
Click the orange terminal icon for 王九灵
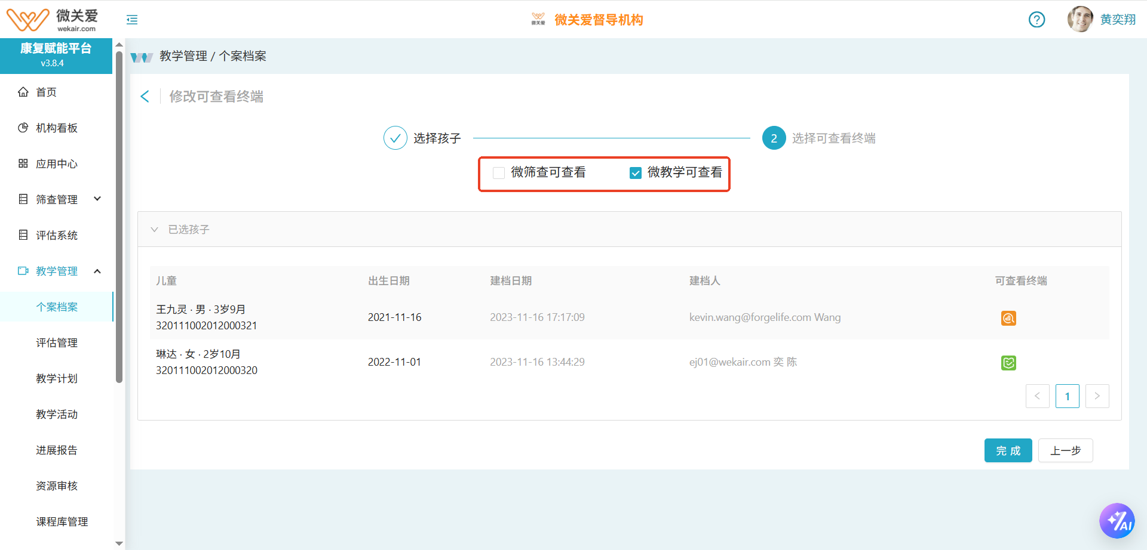point(1008,318)
